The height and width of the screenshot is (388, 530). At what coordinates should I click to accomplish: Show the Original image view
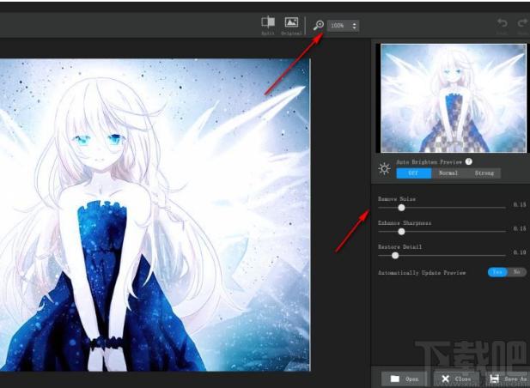[291, 26]
